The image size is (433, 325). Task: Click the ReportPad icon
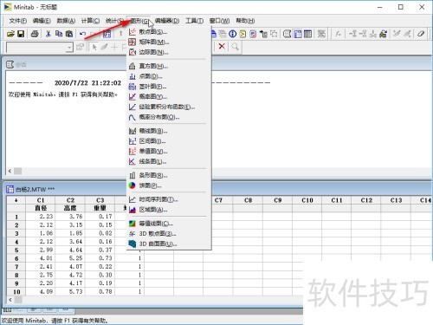[253, 34]
